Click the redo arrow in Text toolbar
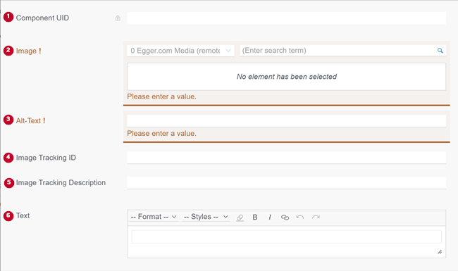The width and height of the screenshot is (458, 271). [316, 217]
